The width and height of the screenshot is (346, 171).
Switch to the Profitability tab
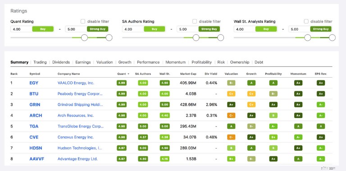pos(201,62)
